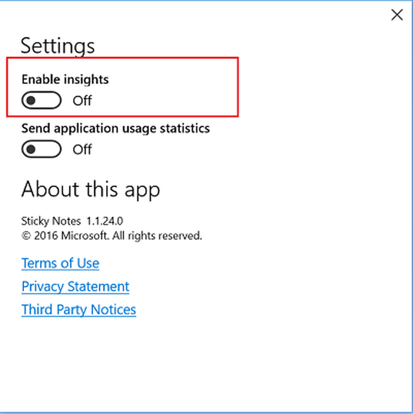Image resolution: width=413 pixels, height=414 pixels.
Task: Click the knob of the statistics toggle
Action: pos(31,149)
